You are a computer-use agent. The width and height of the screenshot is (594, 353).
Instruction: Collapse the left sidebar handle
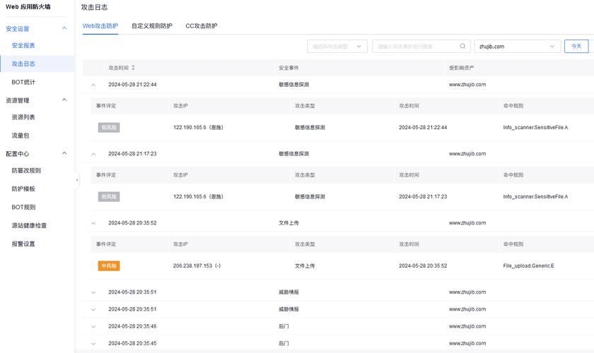point(77,181)
